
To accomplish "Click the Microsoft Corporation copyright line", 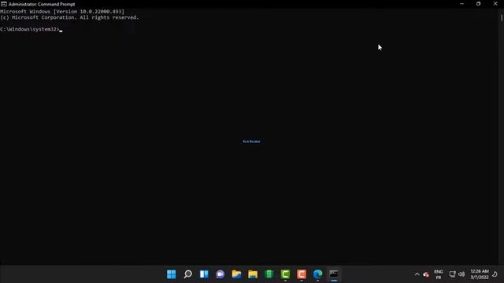I will click(x=69, y=17).
